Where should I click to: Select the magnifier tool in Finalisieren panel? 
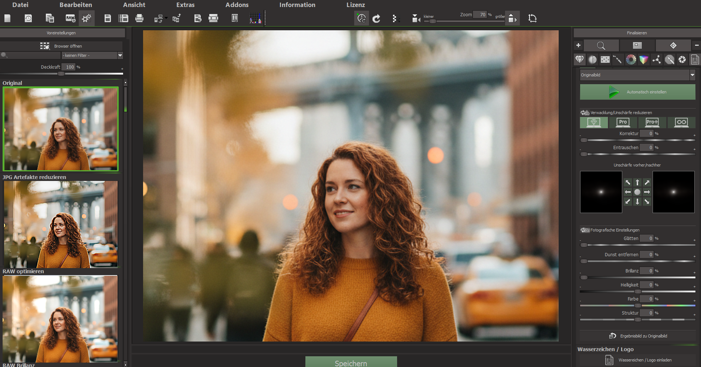[601, 45]
